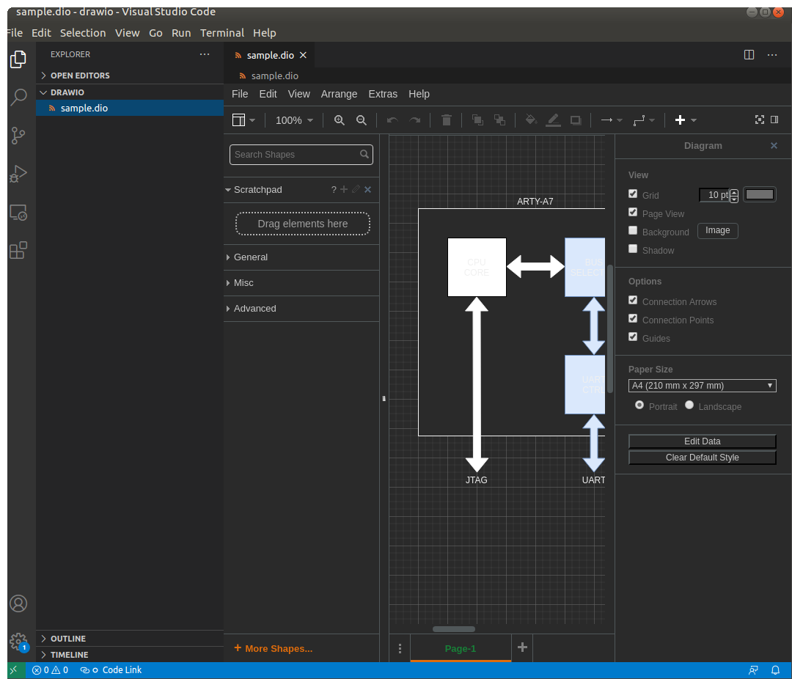
Task: Click the Zoom Out magnifier icon
Action: point(361,120)
